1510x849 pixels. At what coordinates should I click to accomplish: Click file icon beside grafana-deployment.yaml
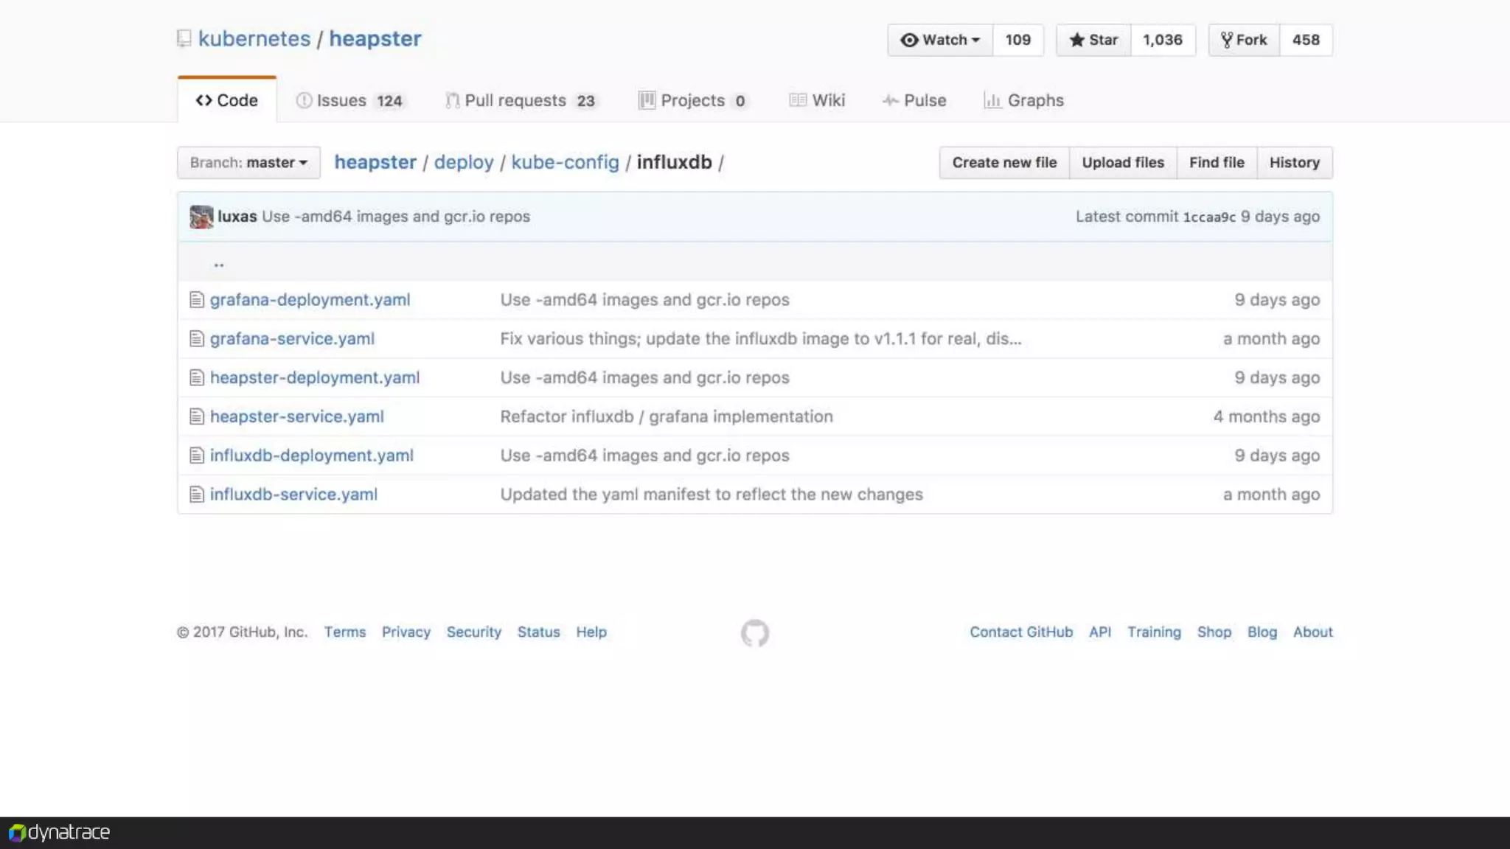[x=196, y=300]
